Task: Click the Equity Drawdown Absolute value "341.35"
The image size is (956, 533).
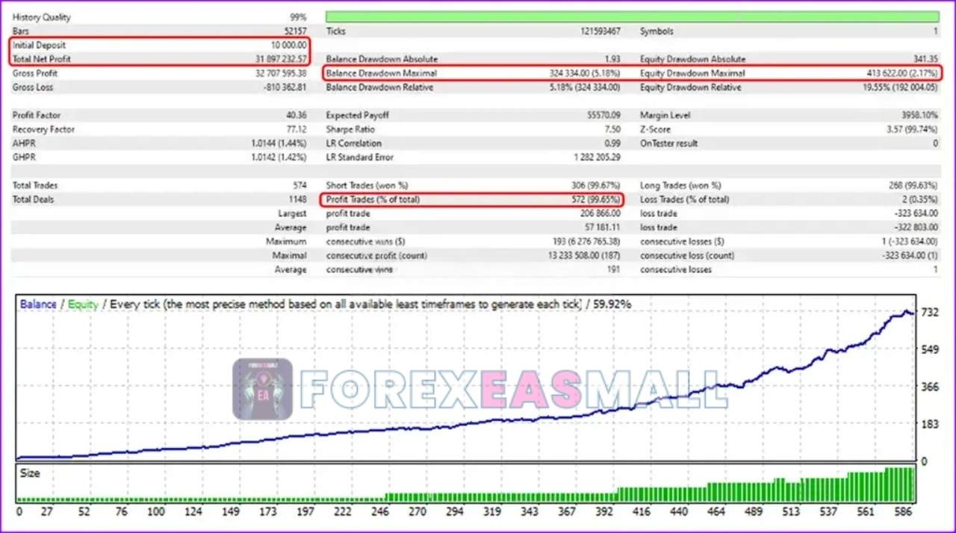Action: pyautogui.click(x=925, y=59)
